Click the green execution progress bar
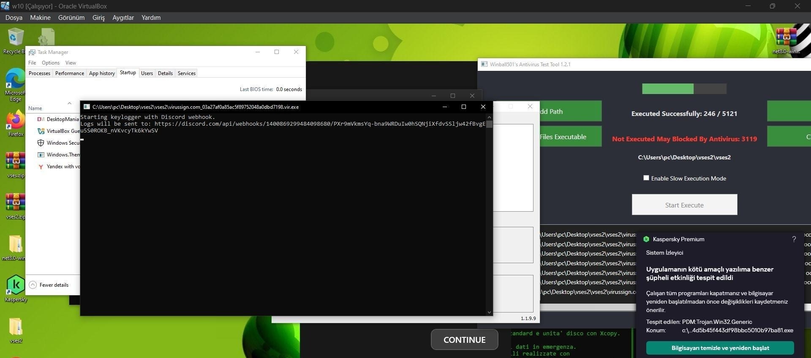 pos(667,89)
